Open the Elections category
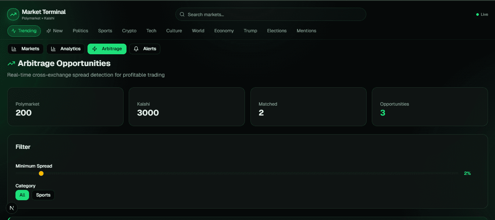 click(277, 31)
